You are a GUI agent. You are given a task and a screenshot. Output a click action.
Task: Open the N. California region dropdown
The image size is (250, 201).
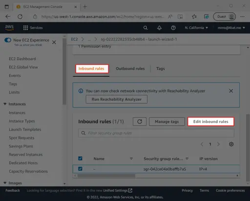tap(196, 28)
